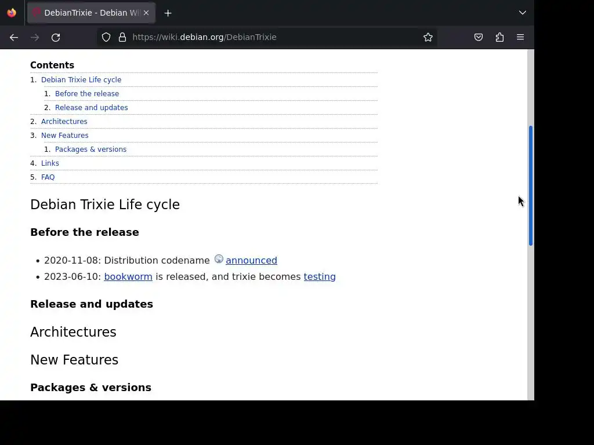The width and height of the screenshot is (594, 445).
Task: Open the testing distribution link
Action: pos(320,276)
